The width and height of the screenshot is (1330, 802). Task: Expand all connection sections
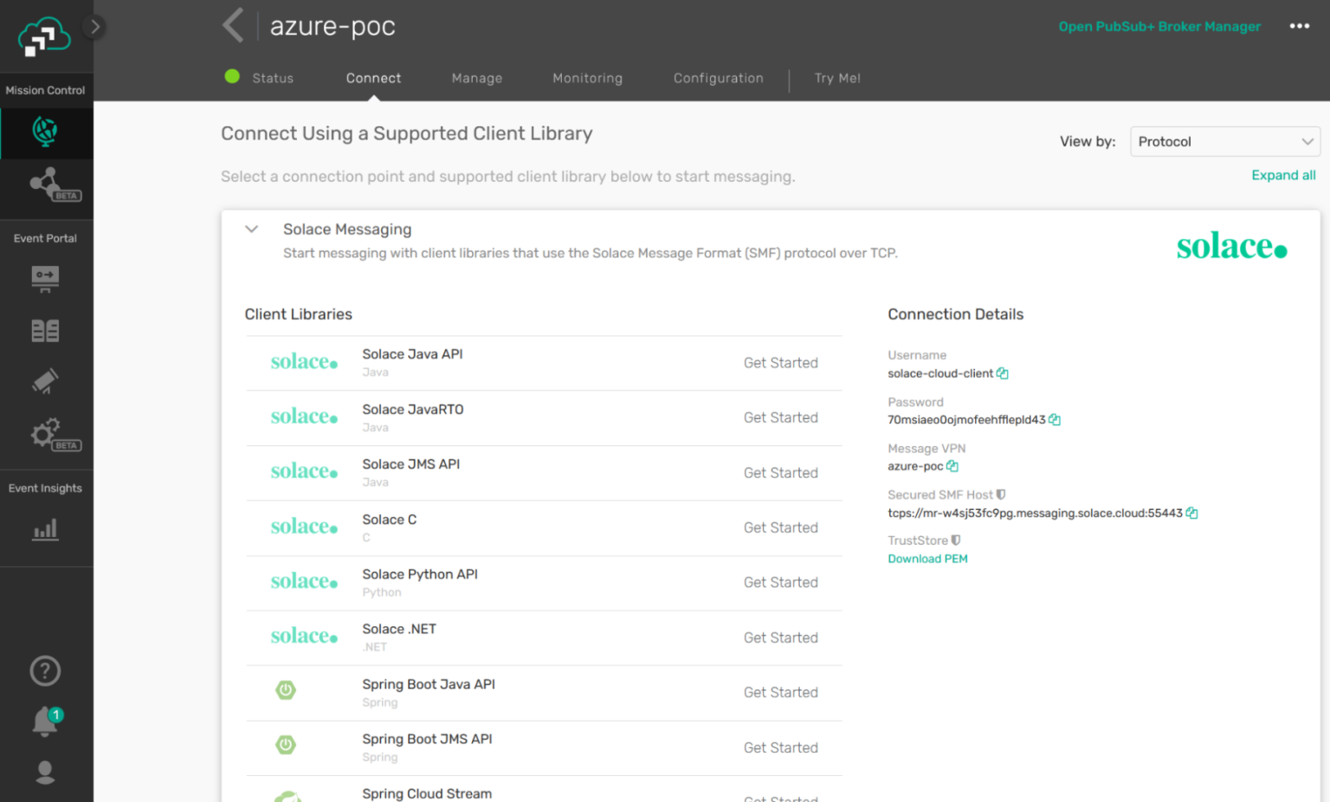pyautogui.click(x=1283, y=175)
